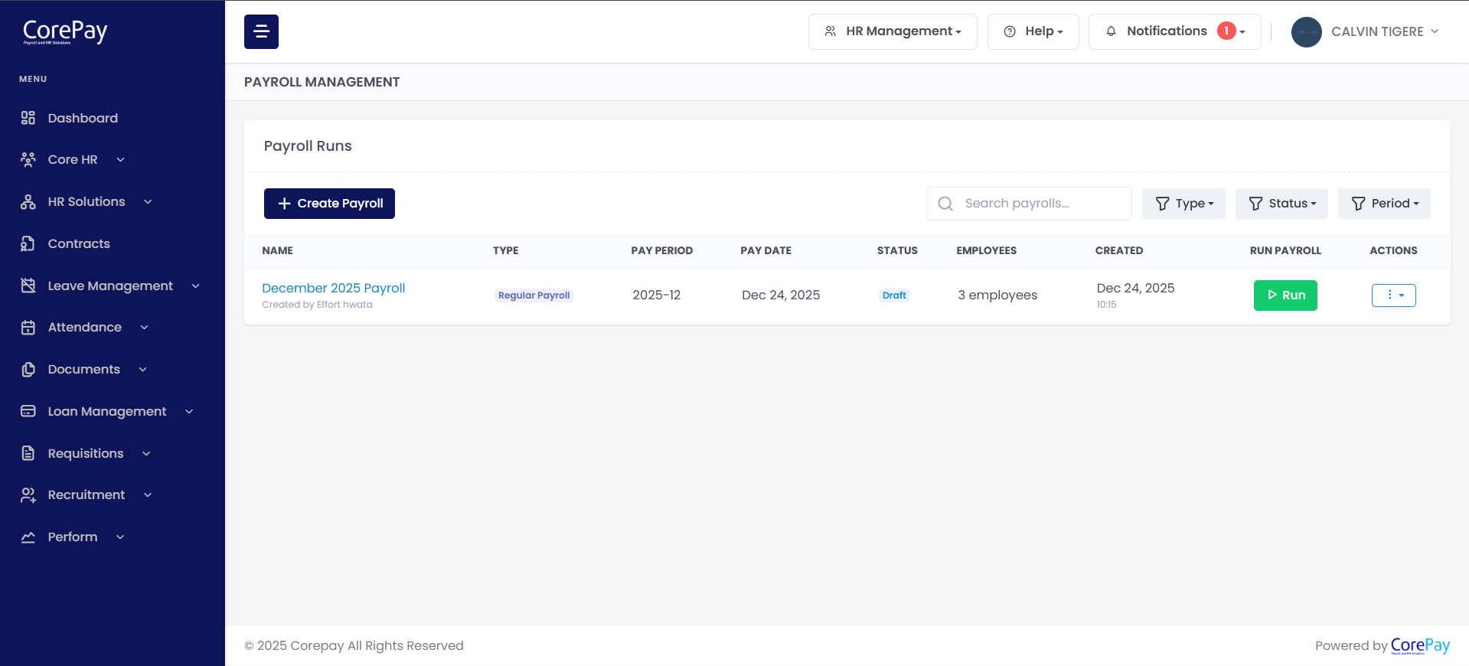Click the Created by Effort hwata text
This screenshot has width=1469, height=666.
click(317, 305)
